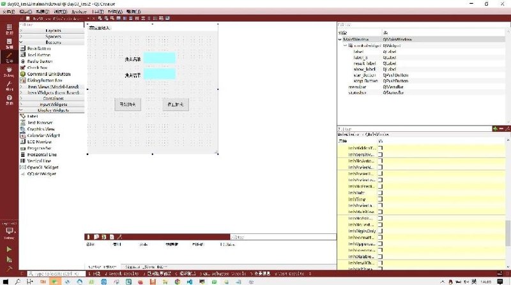Expand the Containers widget category
Image resolution: width=511 pixels, height=285 pixels.
pyautogui.click(x=52, y=98)
